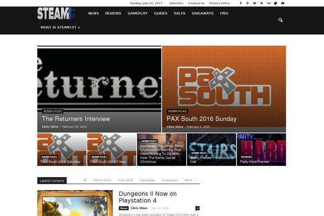Click the comment count icon on Dungeons II
Screen dimensions: 324x216
198,208
